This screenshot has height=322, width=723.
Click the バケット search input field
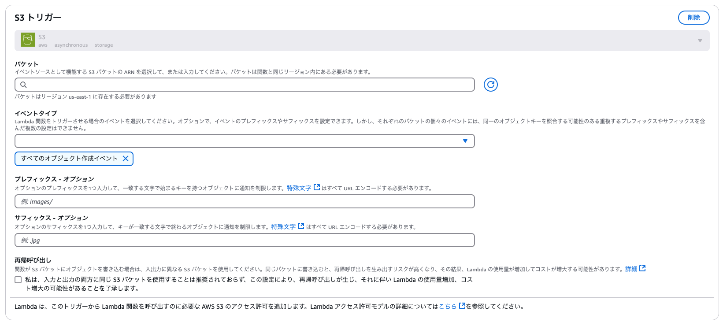pos(245,85)
